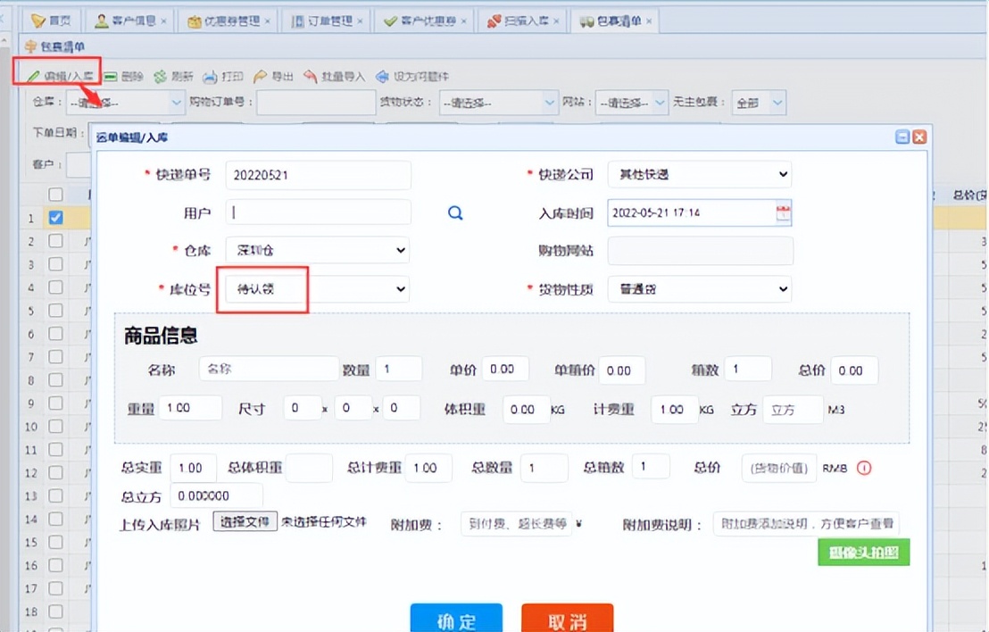
Task: Check the checkbox on row 2
Action: point(56,240)
